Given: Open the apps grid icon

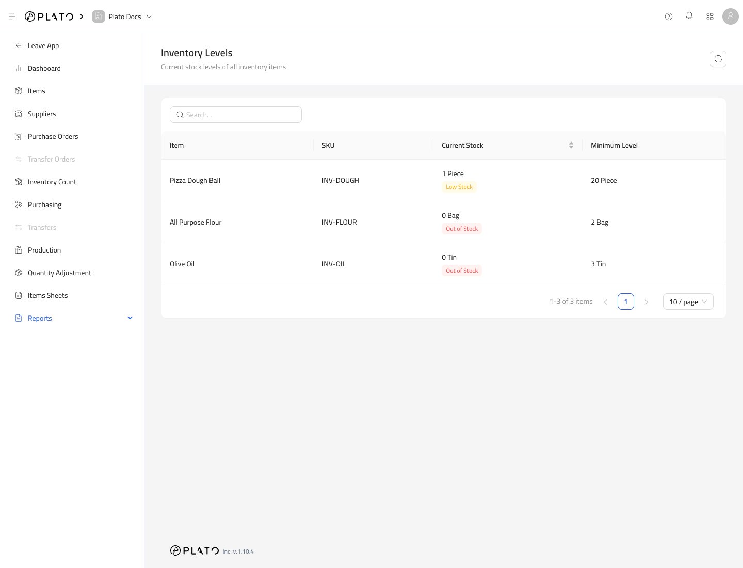Looking at the screenshot, I should [710, 17].
